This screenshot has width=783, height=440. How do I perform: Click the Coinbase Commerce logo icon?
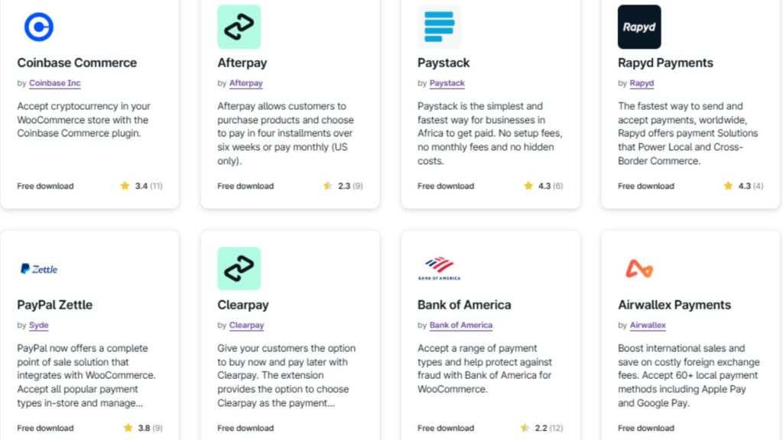pos(38,27)
